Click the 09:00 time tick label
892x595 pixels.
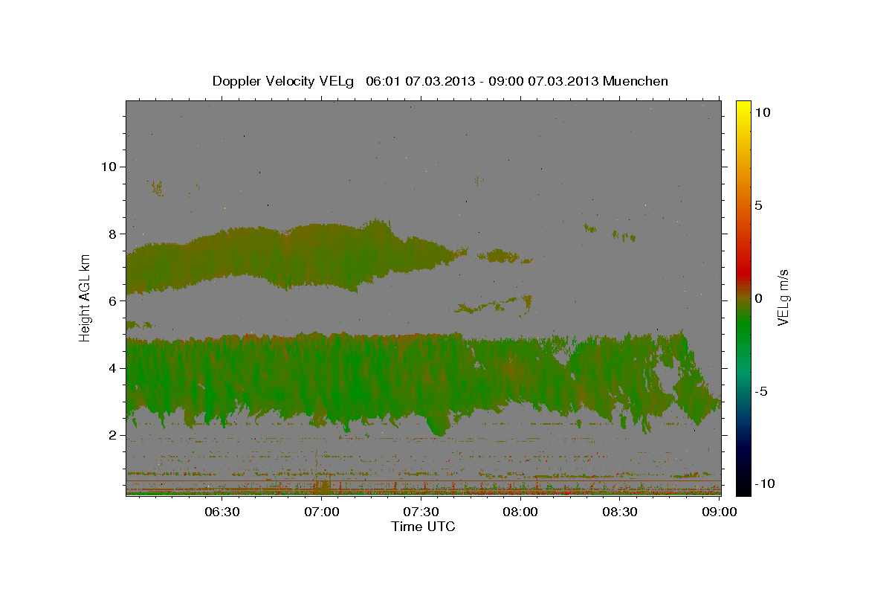coord(719,512)
